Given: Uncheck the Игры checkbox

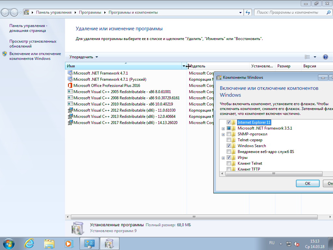Looking at the screenshot, I should (229, 158).
